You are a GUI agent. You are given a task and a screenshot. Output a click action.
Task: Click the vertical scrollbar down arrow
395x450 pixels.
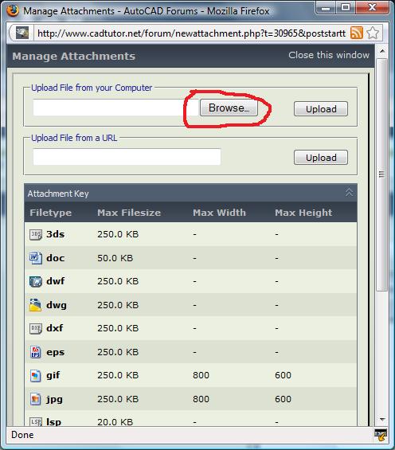381,419
